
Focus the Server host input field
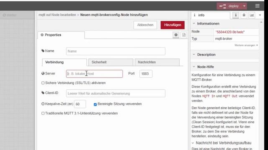pyautogui.click(x=94, y=74)
